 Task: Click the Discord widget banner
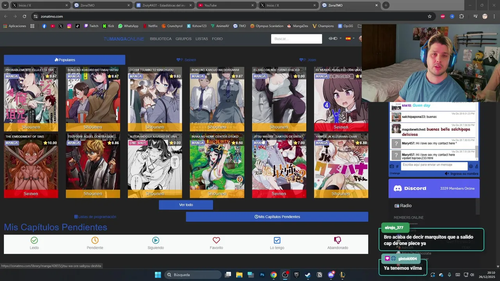coord(434,188)
